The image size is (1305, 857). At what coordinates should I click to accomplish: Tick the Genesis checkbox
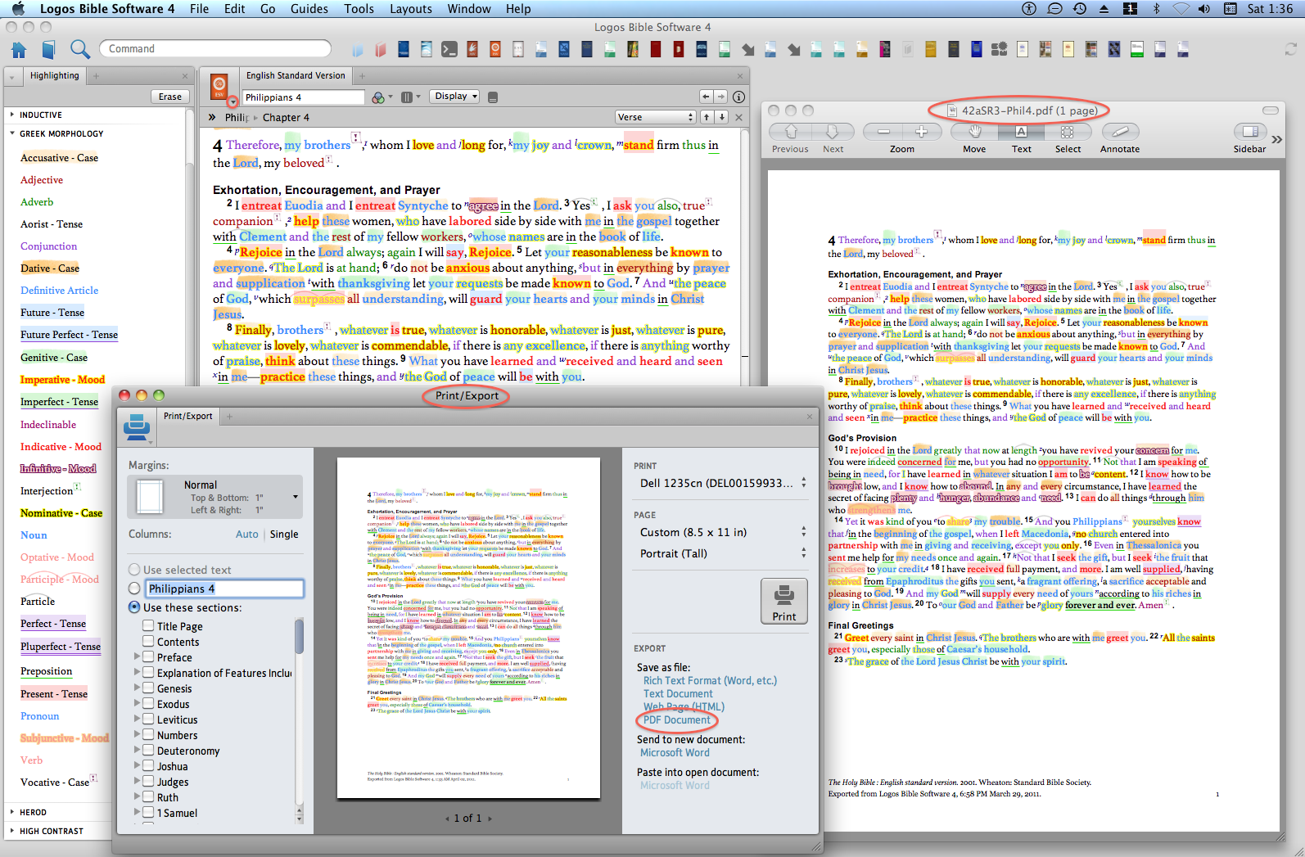[x=148, y=688]
